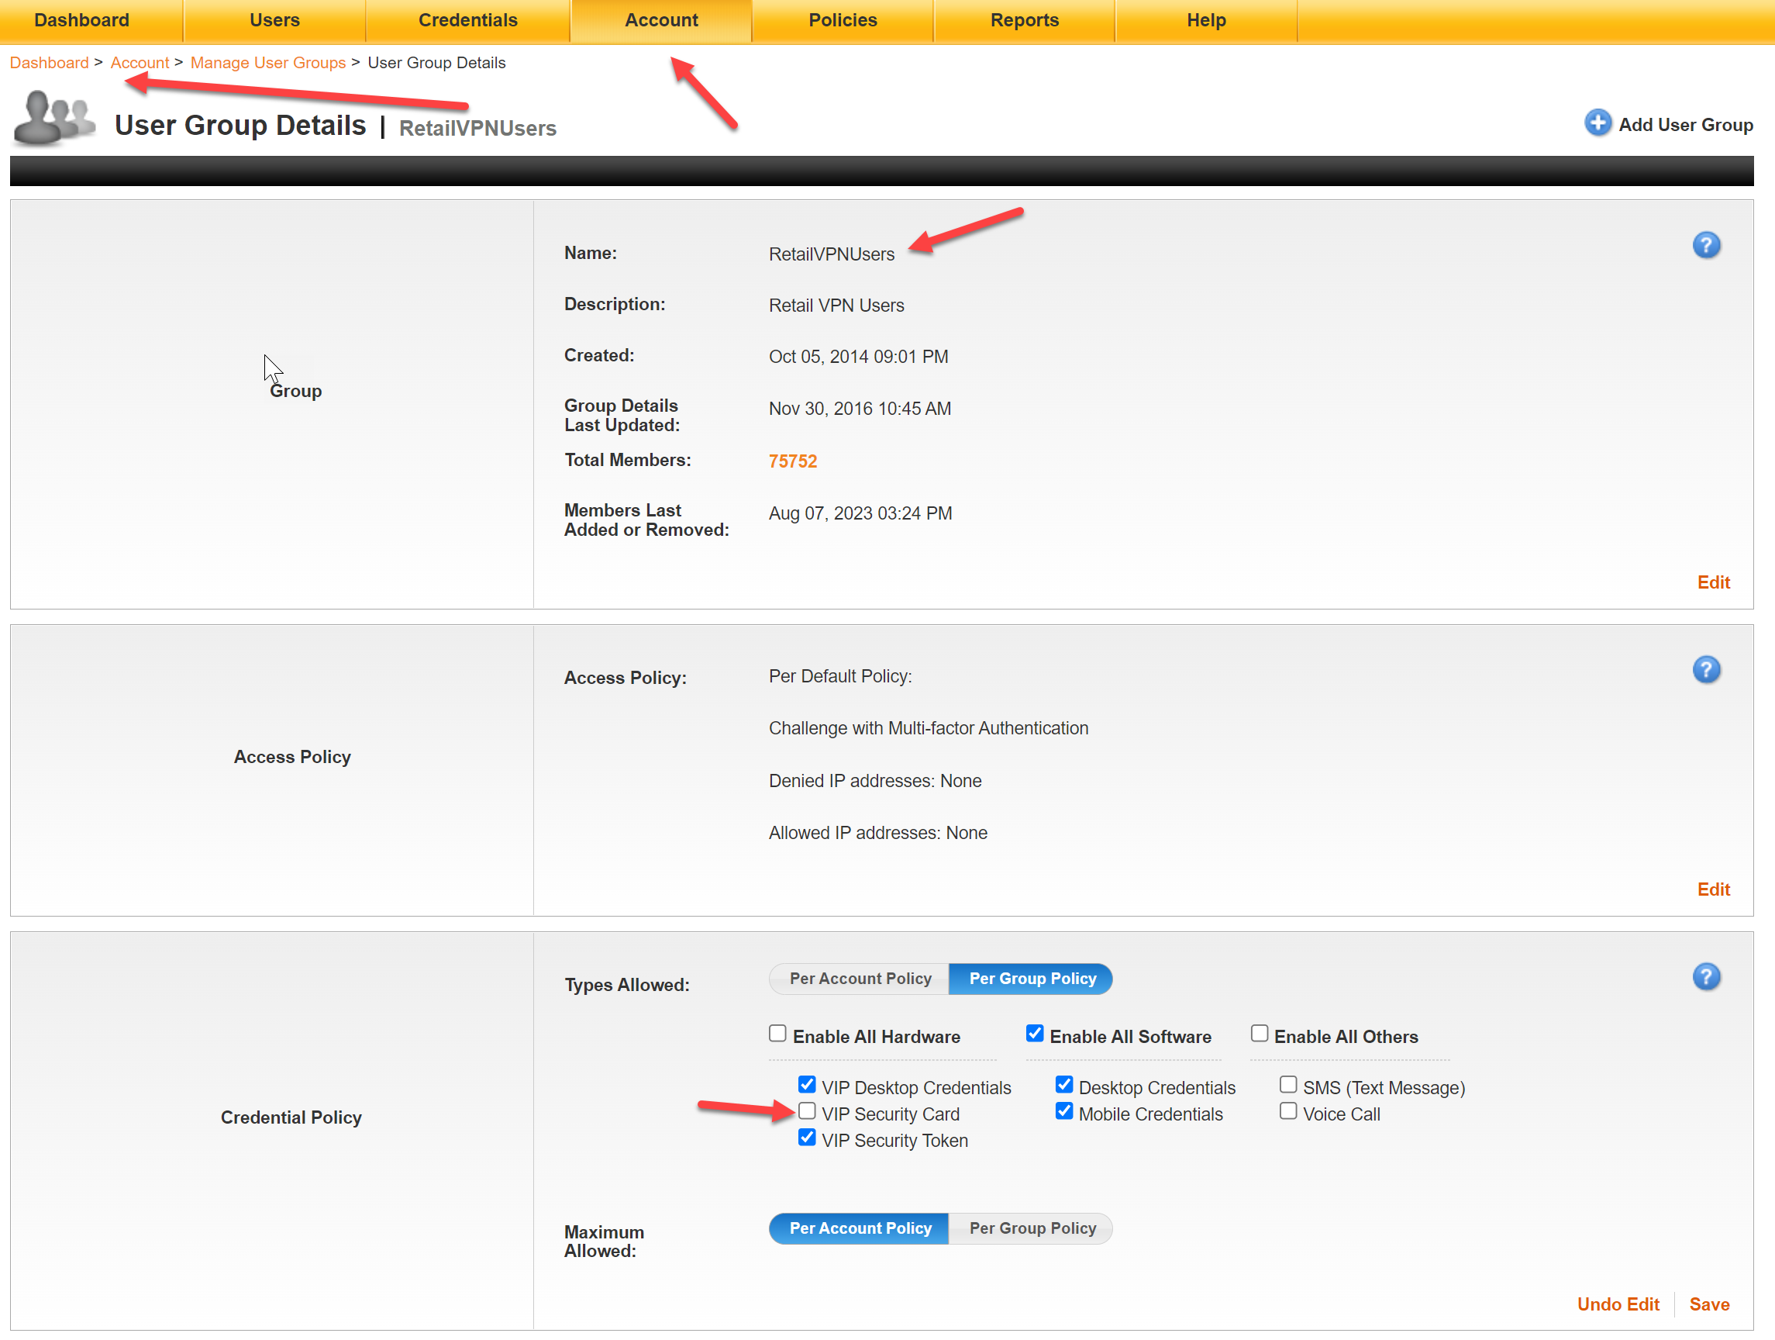Check Enable All Hardware
The height and width of the screenshot is (1340, 1775).
[777, 1033]
